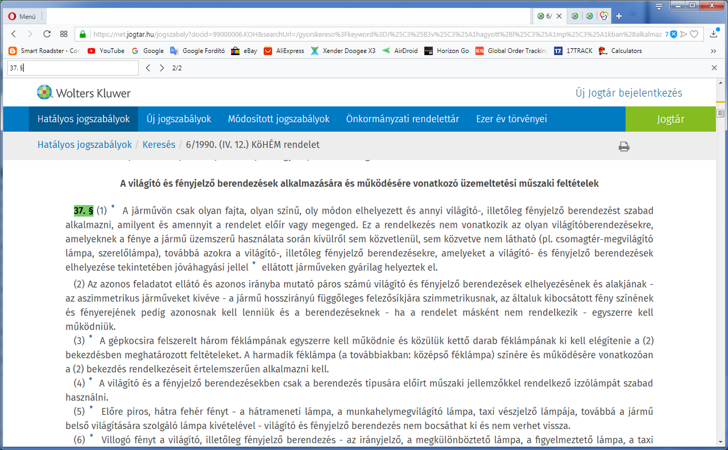Open the Horizon Go bookmark
The width and height of the screenshot is (728, 450).
tap(447, 51)
